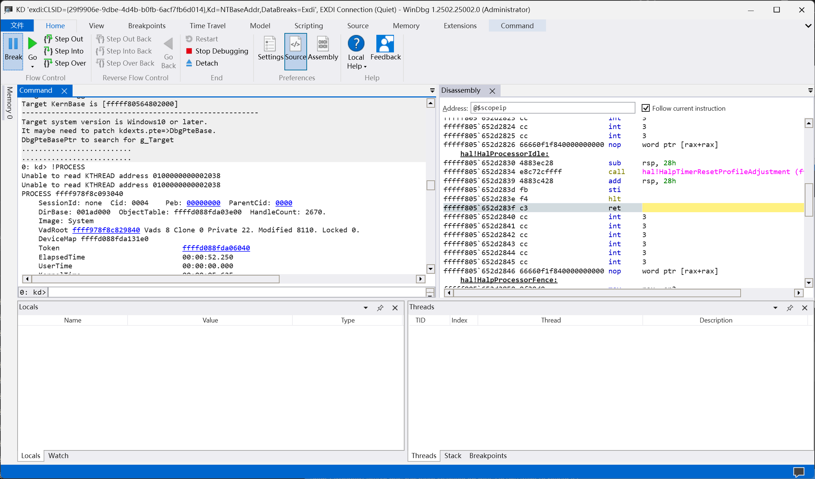Image resolution: width=815 pixels, height=479 pixels.
Task: Click the Disassembly Address input field
Action: (553, 108)
